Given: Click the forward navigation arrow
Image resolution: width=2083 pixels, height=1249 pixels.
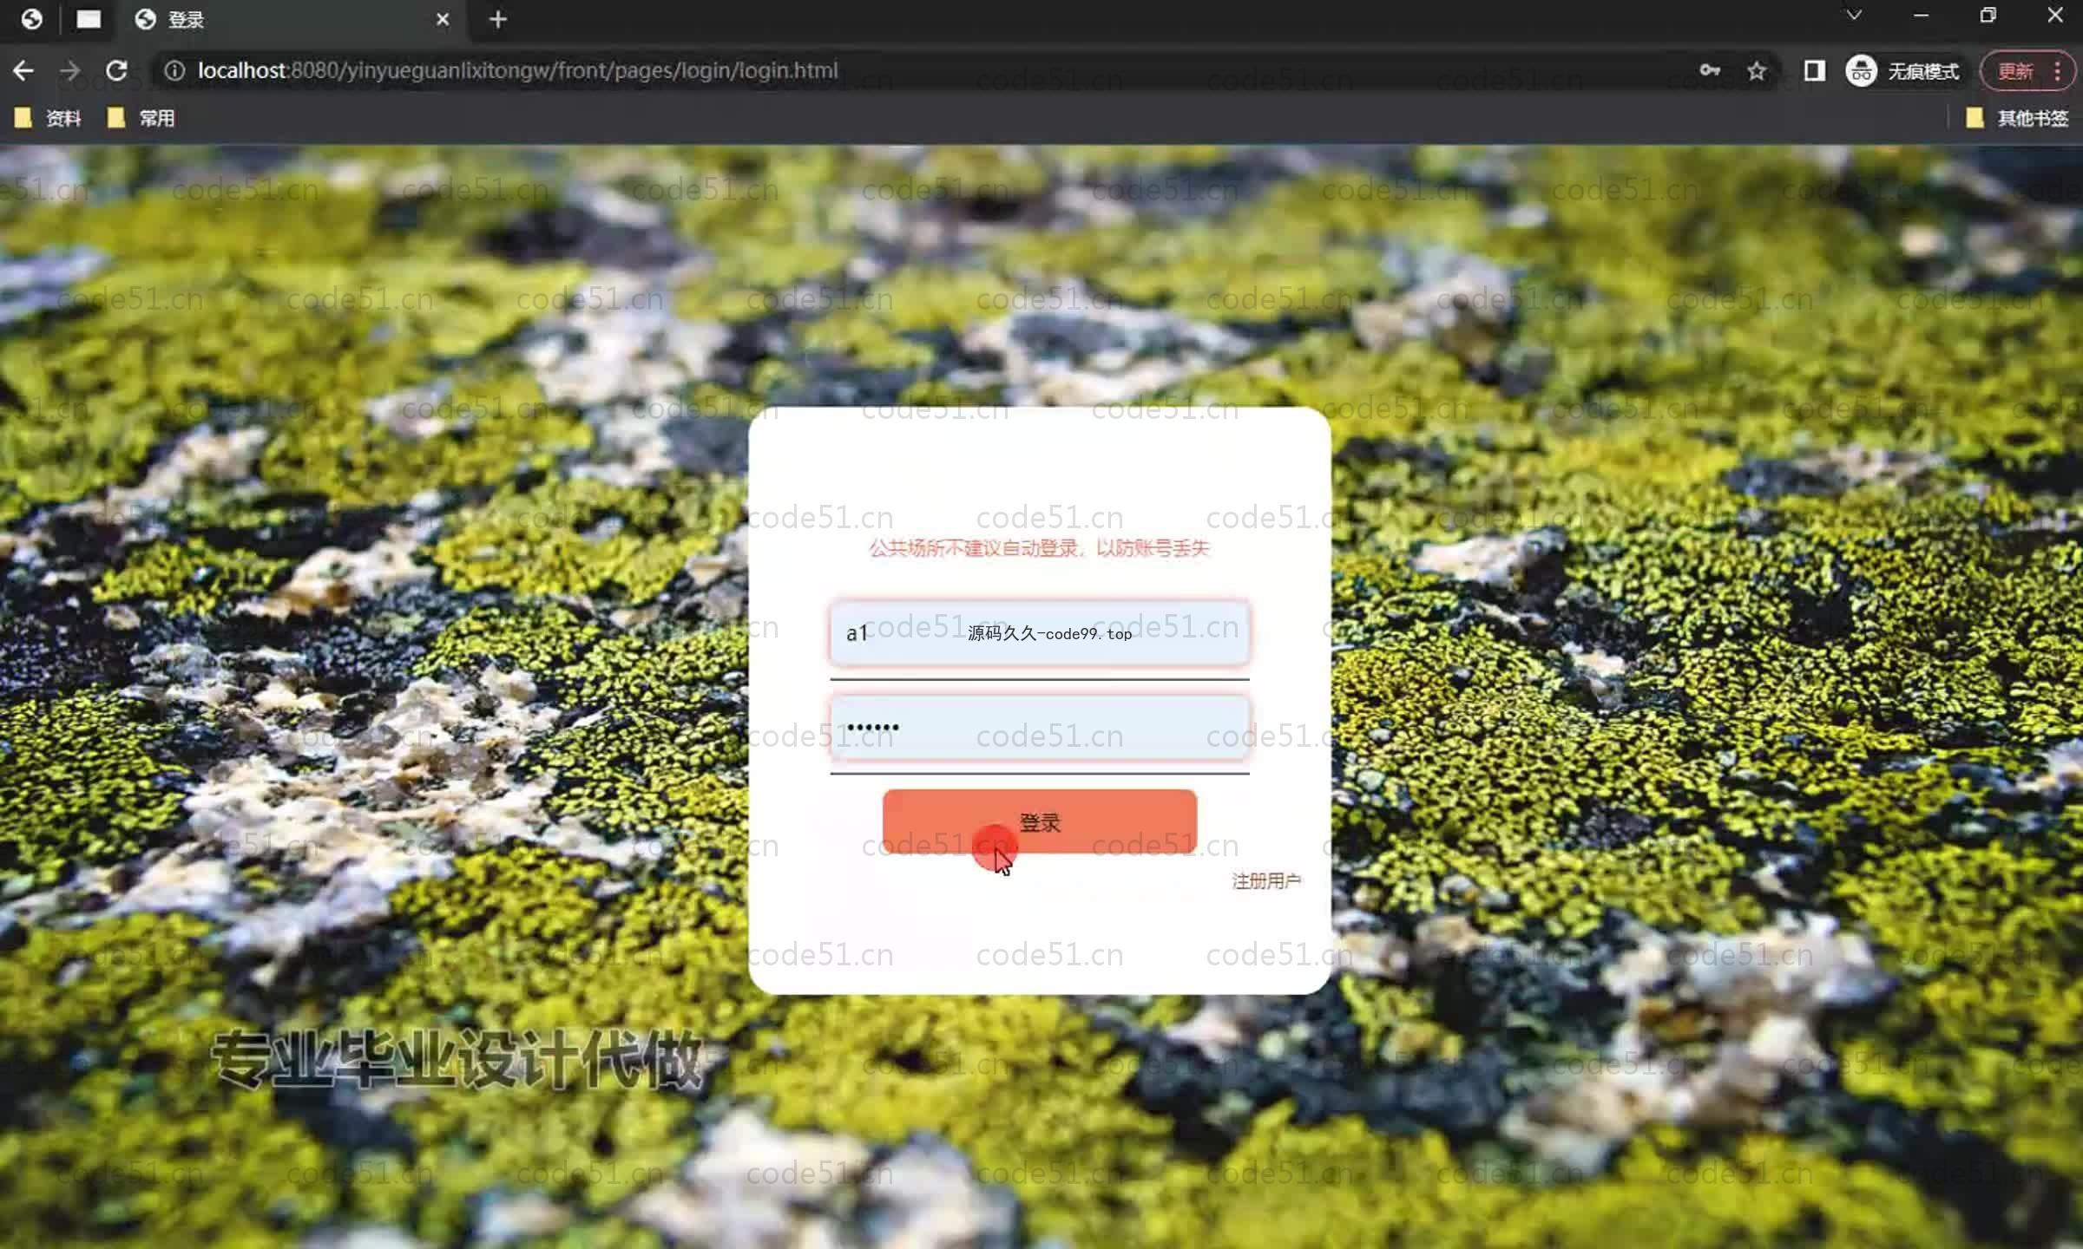Looking at the screenshot, I should (x=70, y=70).
